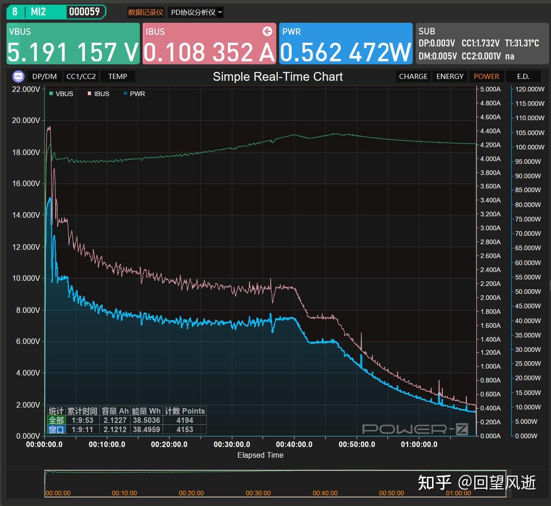Open the PD协议分析仪 dropdown arrow
This screenshot has width=551, height=506.
[220, 12]
